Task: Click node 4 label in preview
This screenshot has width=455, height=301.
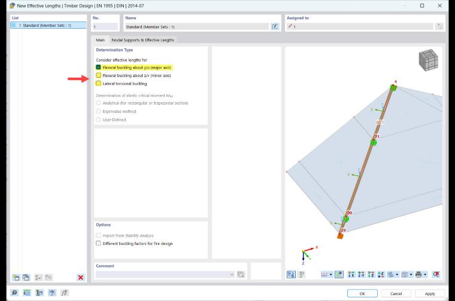Action: pyautogui.click(x=395, y=82)
